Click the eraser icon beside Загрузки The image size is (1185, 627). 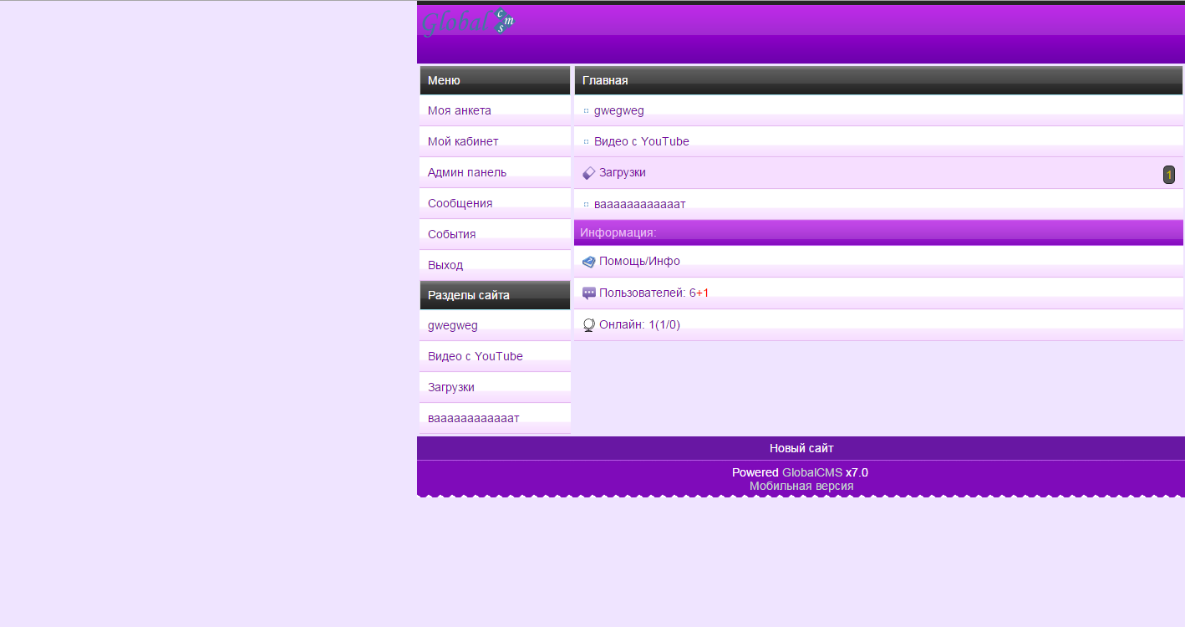click(x=588, y=173)
